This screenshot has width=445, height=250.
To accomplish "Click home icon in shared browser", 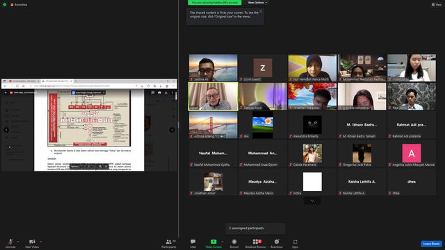I will click(23, 86).
